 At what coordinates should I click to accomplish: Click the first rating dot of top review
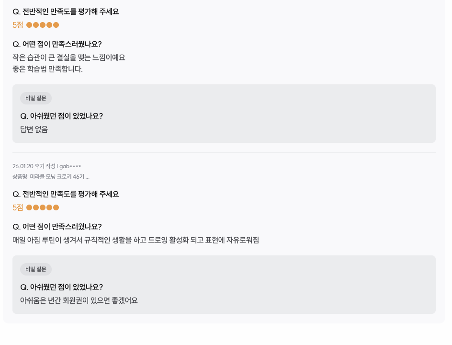tap(30, 25)
